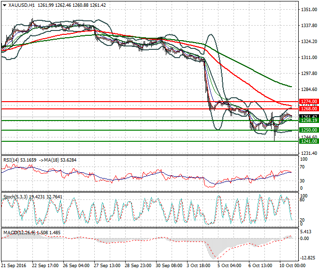Select the green 1250.00 price level label
The height and width of the screenshot is (271, 319).
coord(309,130)
